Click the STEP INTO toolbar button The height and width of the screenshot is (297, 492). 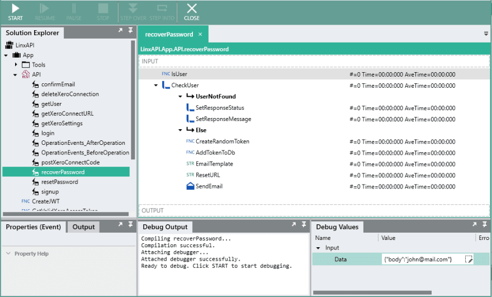coord(162,12)
